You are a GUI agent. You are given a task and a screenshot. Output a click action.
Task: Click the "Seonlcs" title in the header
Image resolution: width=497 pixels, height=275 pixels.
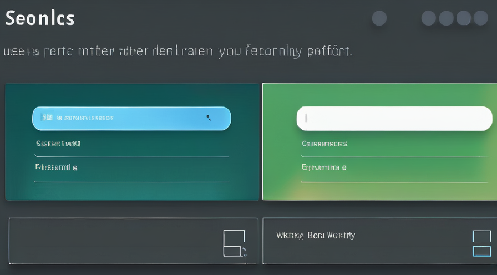coord(40,18)
